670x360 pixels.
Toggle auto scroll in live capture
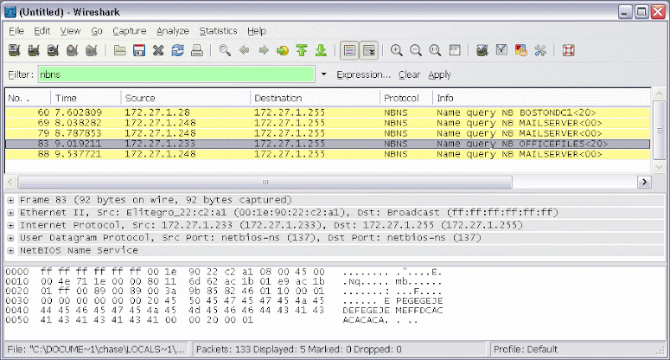click(x=368, y=51)
